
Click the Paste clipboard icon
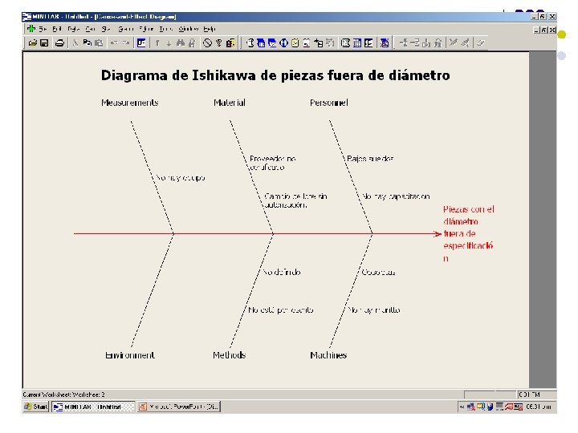pos(99,43)
